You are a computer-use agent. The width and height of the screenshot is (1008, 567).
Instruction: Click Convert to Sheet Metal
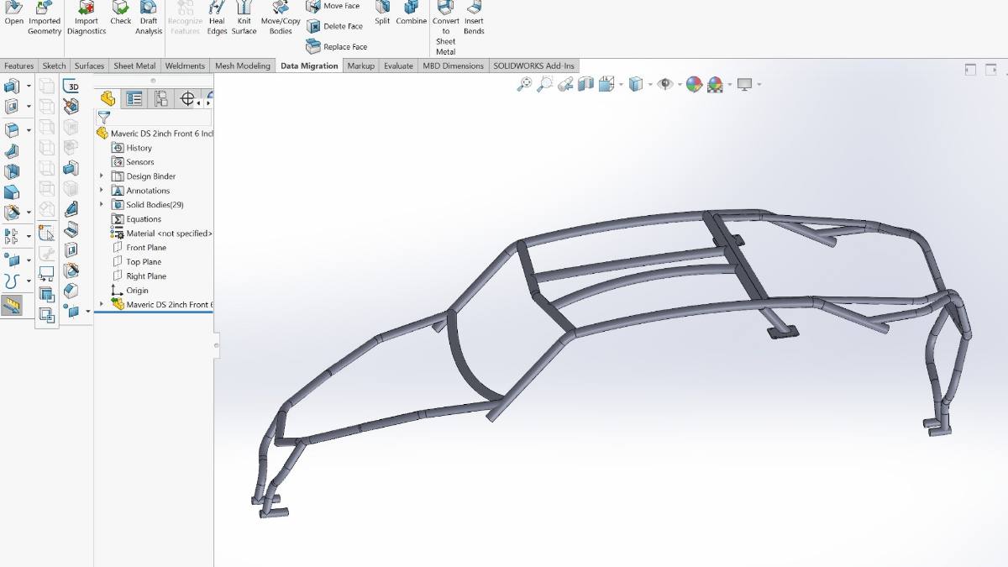point(446,27)
